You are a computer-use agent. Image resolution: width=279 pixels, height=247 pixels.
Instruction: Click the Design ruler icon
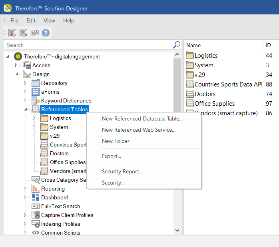tap(27, 74)
